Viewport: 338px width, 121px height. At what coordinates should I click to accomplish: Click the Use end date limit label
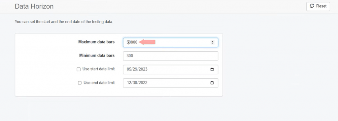tap(99, 83)
